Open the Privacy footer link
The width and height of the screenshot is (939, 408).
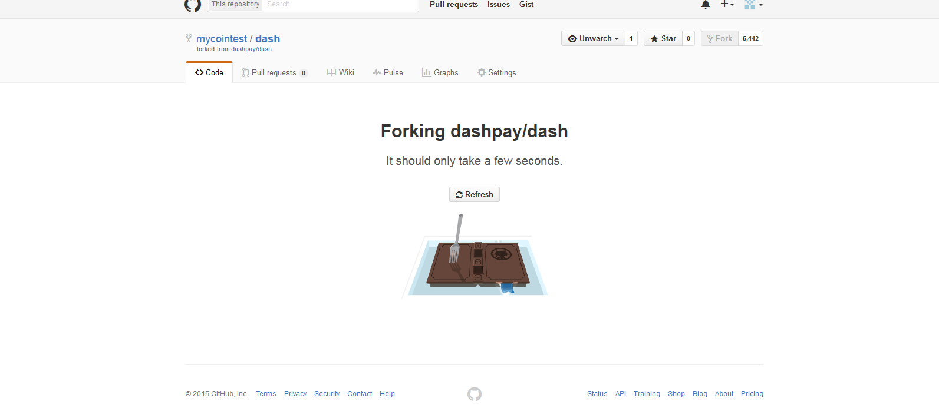coord(295,394)
